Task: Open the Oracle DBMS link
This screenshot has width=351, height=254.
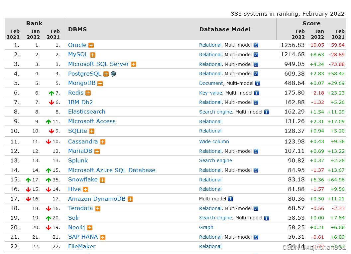Action: [77, 45]
